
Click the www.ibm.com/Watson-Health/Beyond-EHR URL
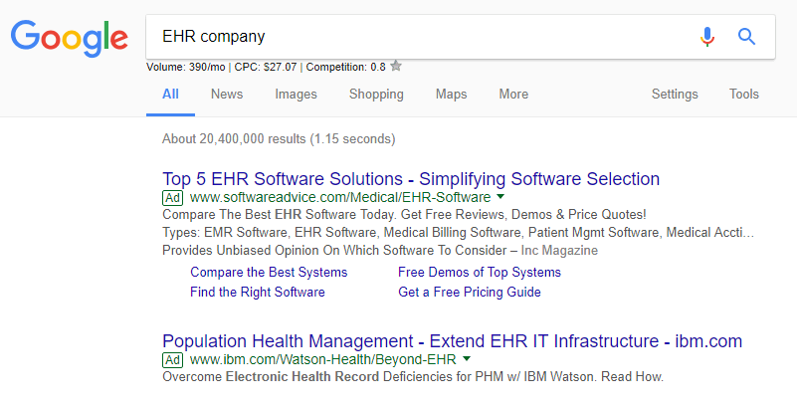click(x=322, y=360)
